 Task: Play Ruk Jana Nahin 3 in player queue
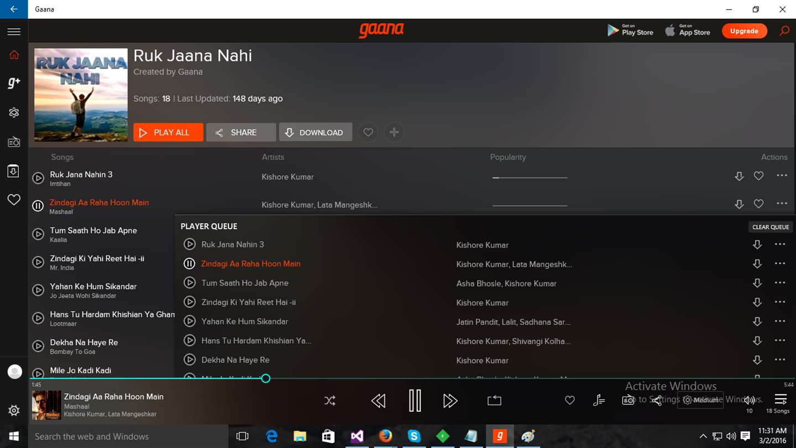click(x=190, y=244)
